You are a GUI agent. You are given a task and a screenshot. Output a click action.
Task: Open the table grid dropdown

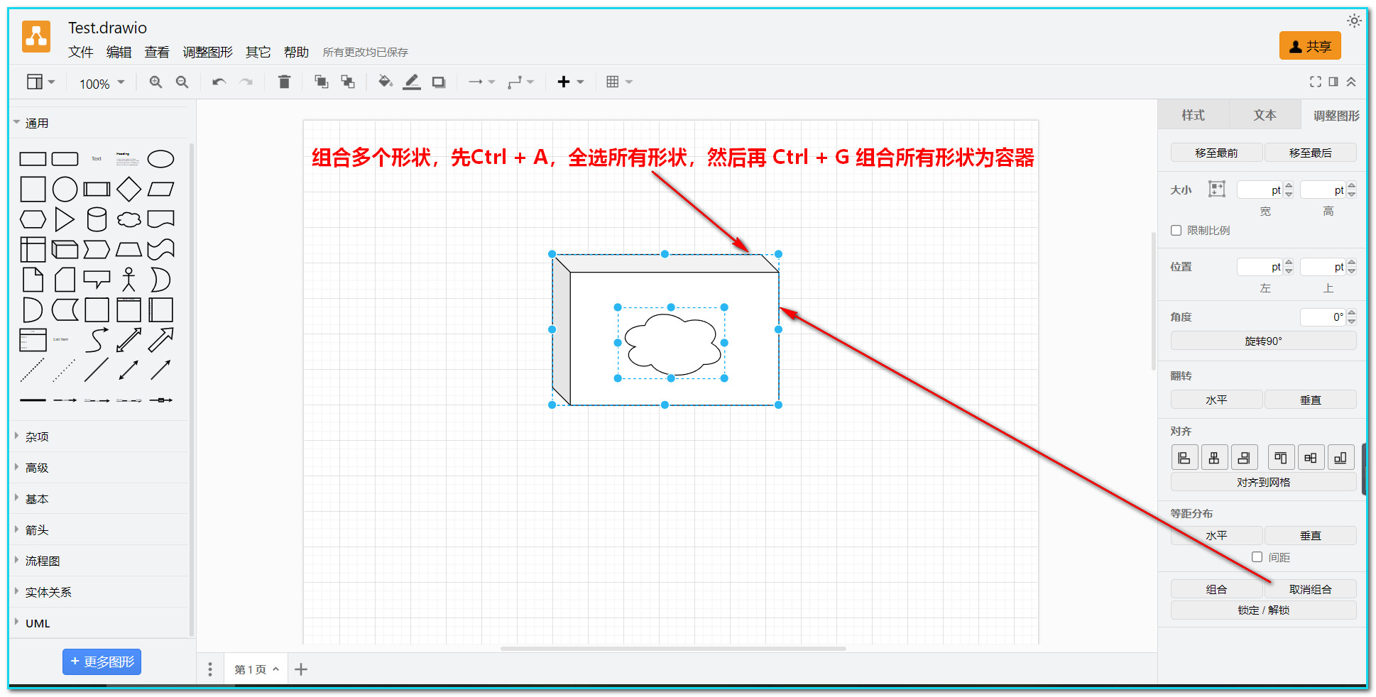pos(619,82)
